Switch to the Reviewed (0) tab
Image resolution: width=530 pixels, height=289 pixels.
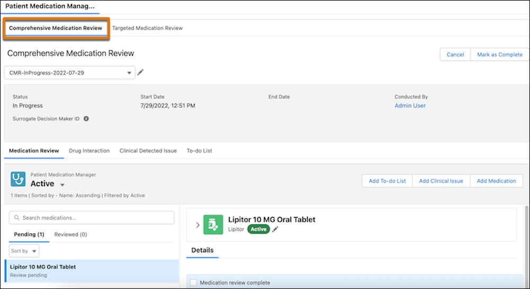coord(70,234)
